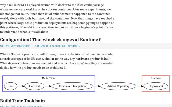The image size is (172, 107).
Task: Click the Code node in the diagram
Action: point(11,86)
